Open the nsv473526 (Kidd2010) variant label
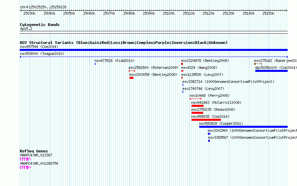The height and width of the screenshot is (186, 297). pos(114,61)
